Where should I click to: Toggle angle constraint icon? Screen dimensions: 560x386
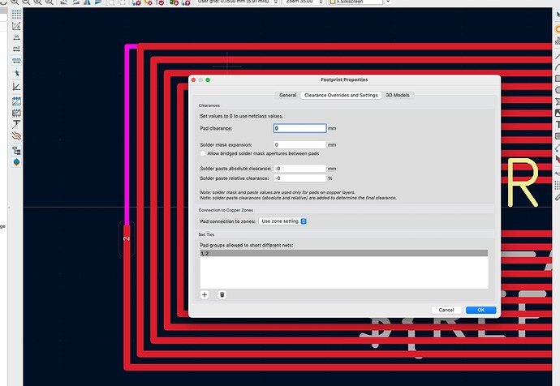point(16,87)
